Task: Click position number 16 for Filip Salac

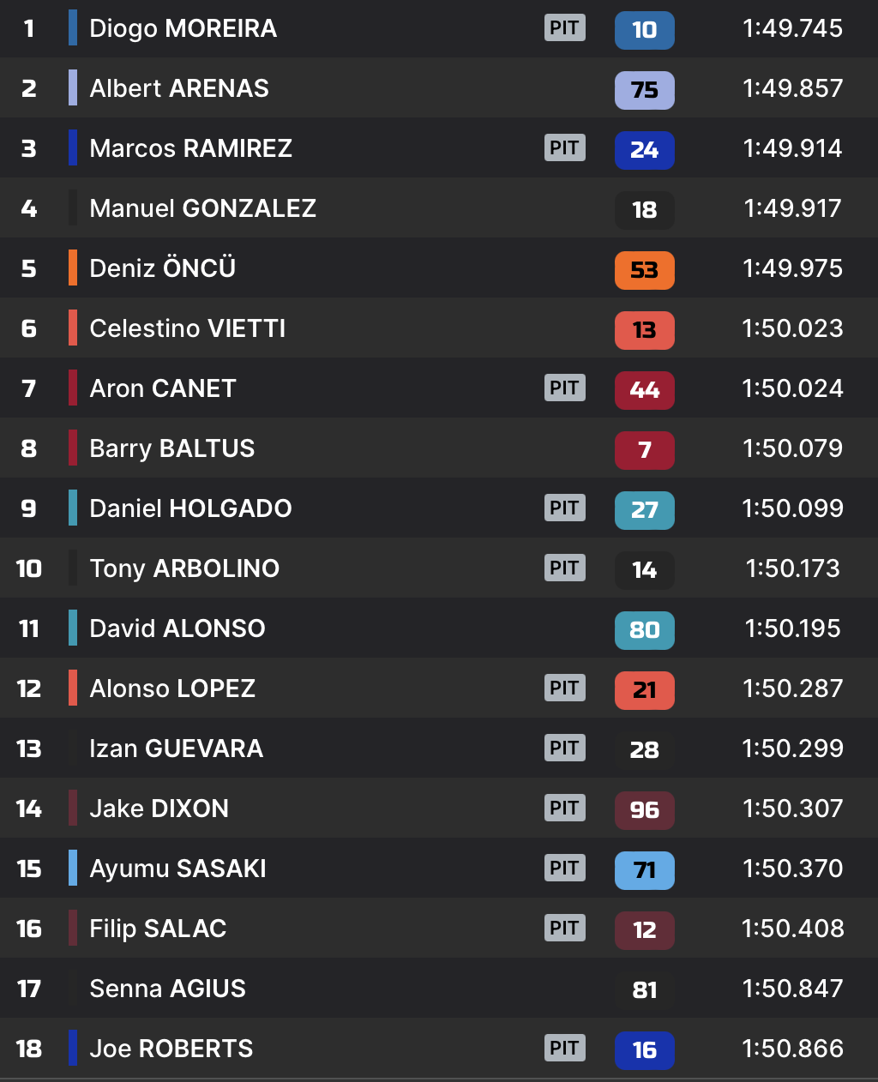Action: tap(29, 929)
